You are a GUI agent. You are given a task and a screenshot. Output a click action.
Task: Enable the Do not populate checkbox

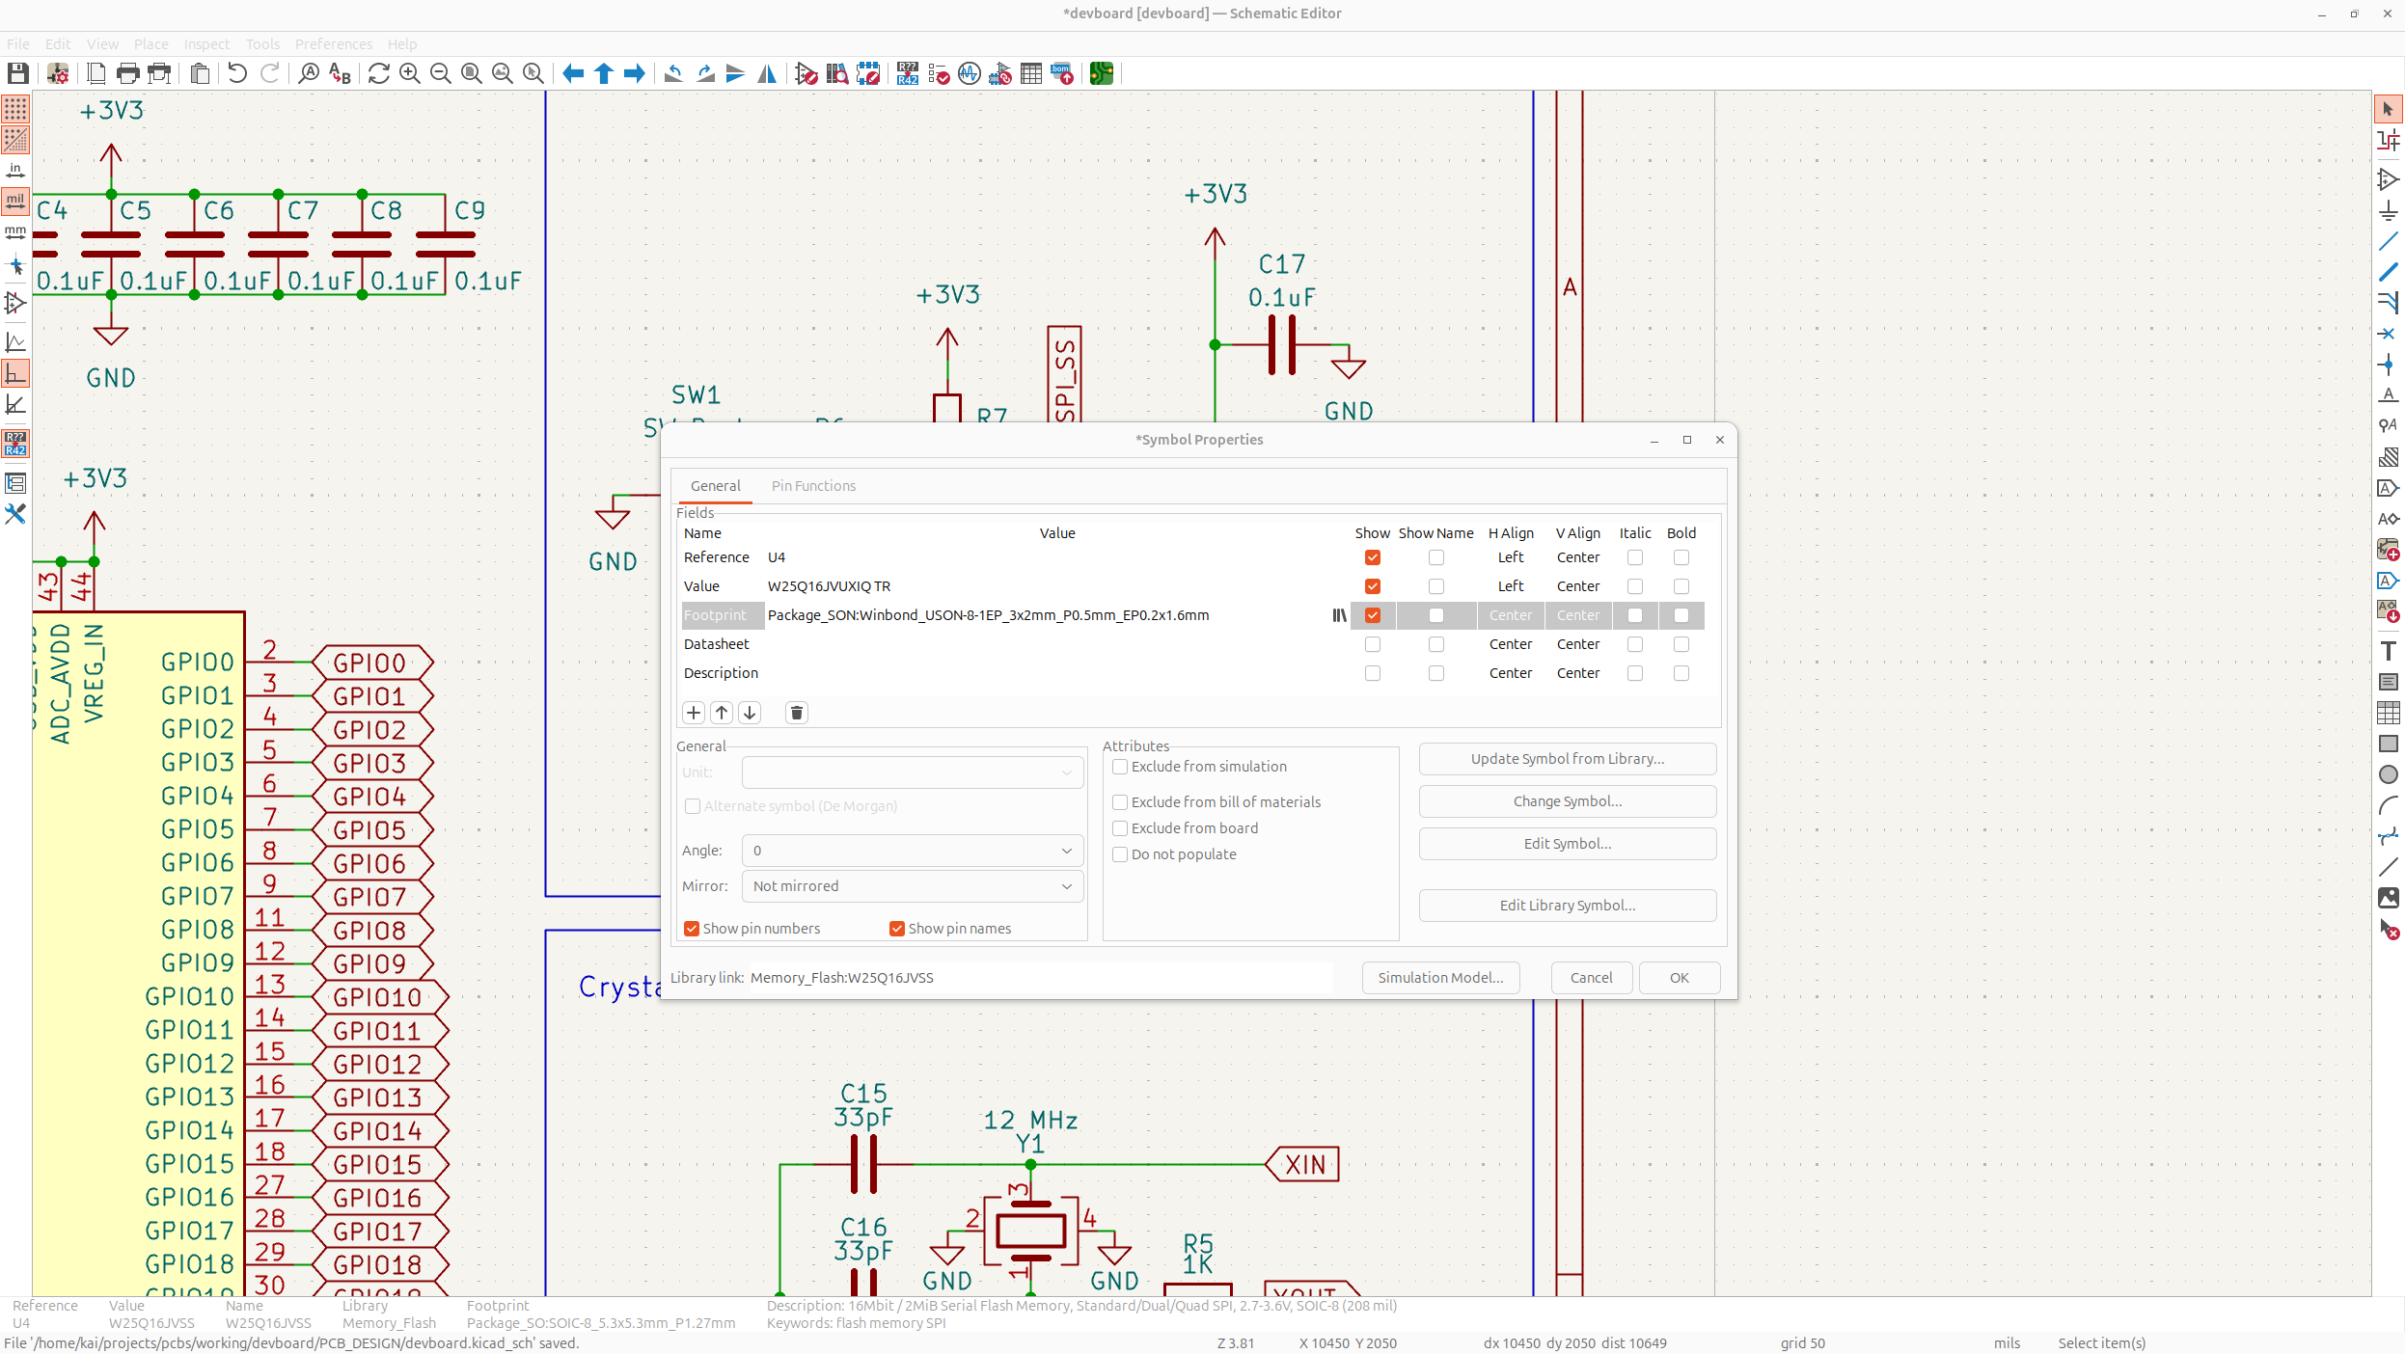[1120, 854]
